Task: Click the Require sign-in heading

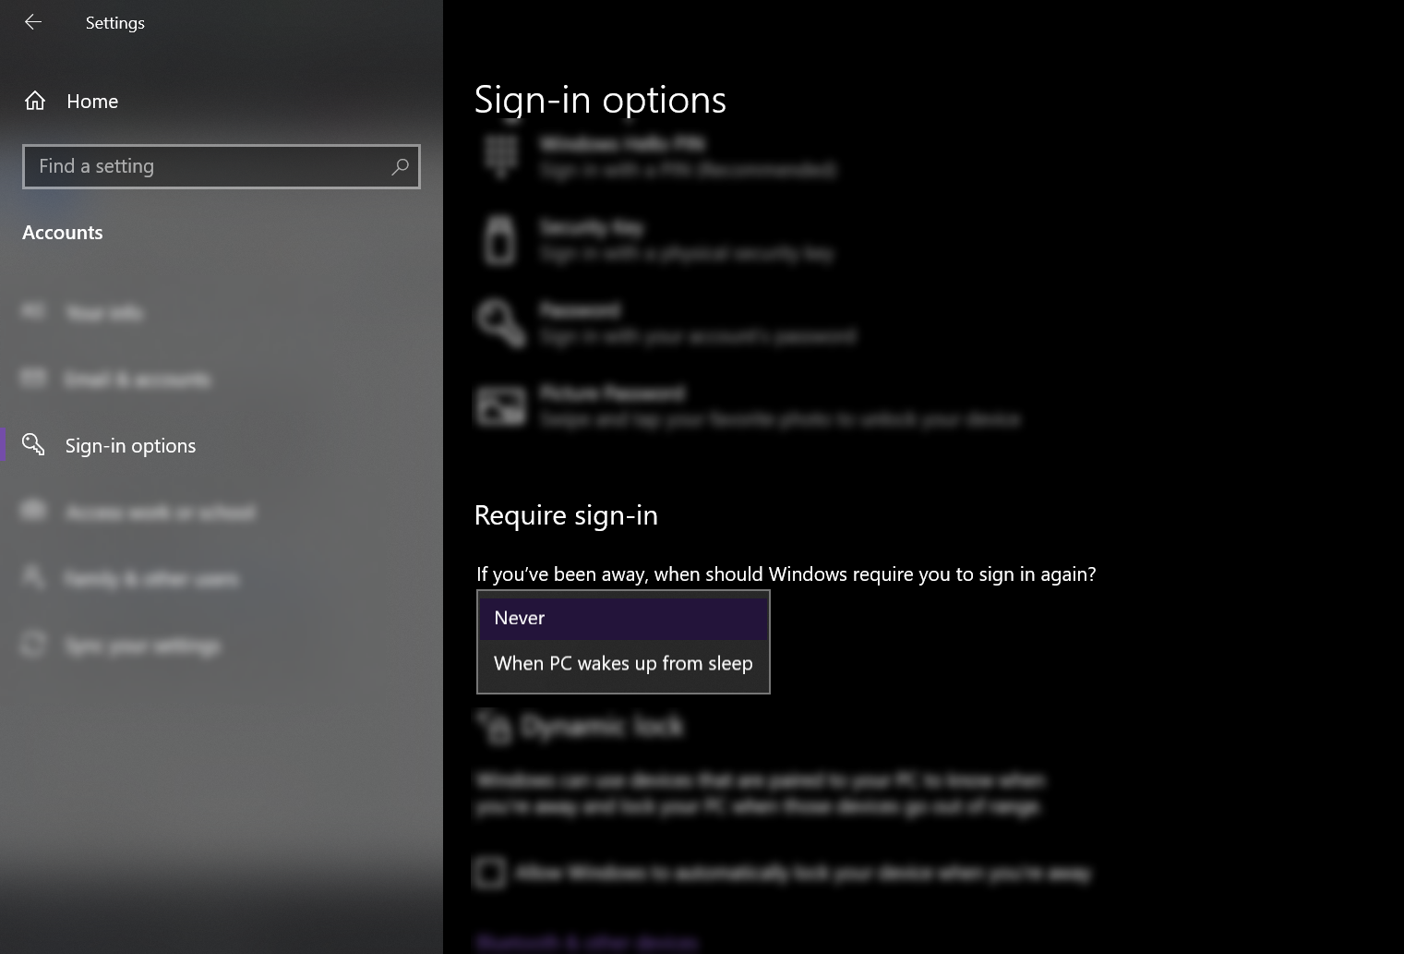Action: pos(566,515)
